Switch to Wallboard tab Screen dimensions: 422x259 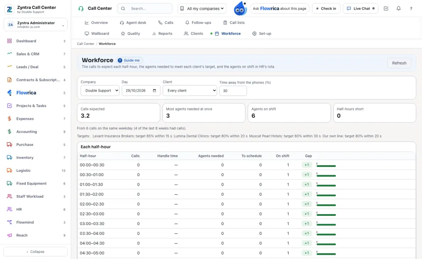(97, 33)
